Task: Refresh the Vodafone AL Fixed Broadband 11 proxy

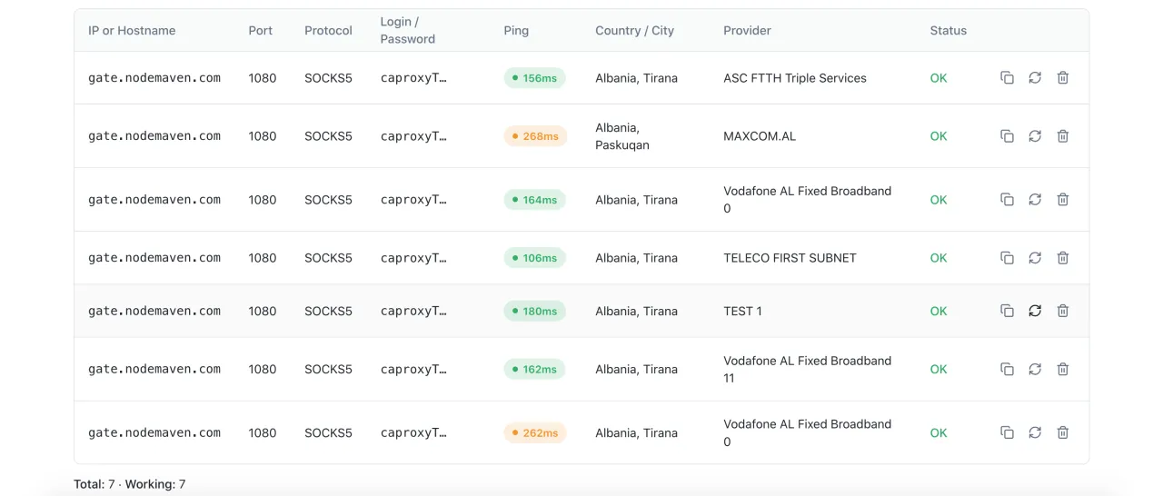Action: [1035, 369]
